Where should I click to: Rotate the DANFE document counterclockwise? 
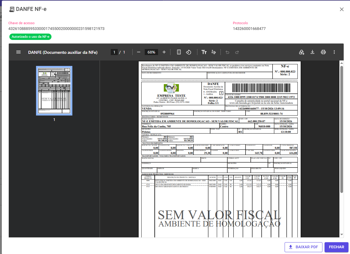tap(189, 52)
